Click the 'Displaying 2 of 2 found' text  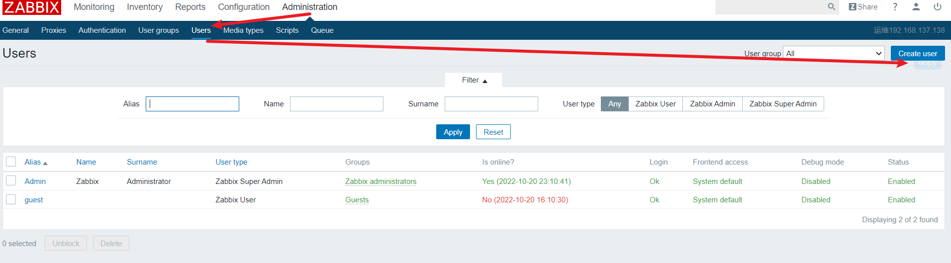900,220
